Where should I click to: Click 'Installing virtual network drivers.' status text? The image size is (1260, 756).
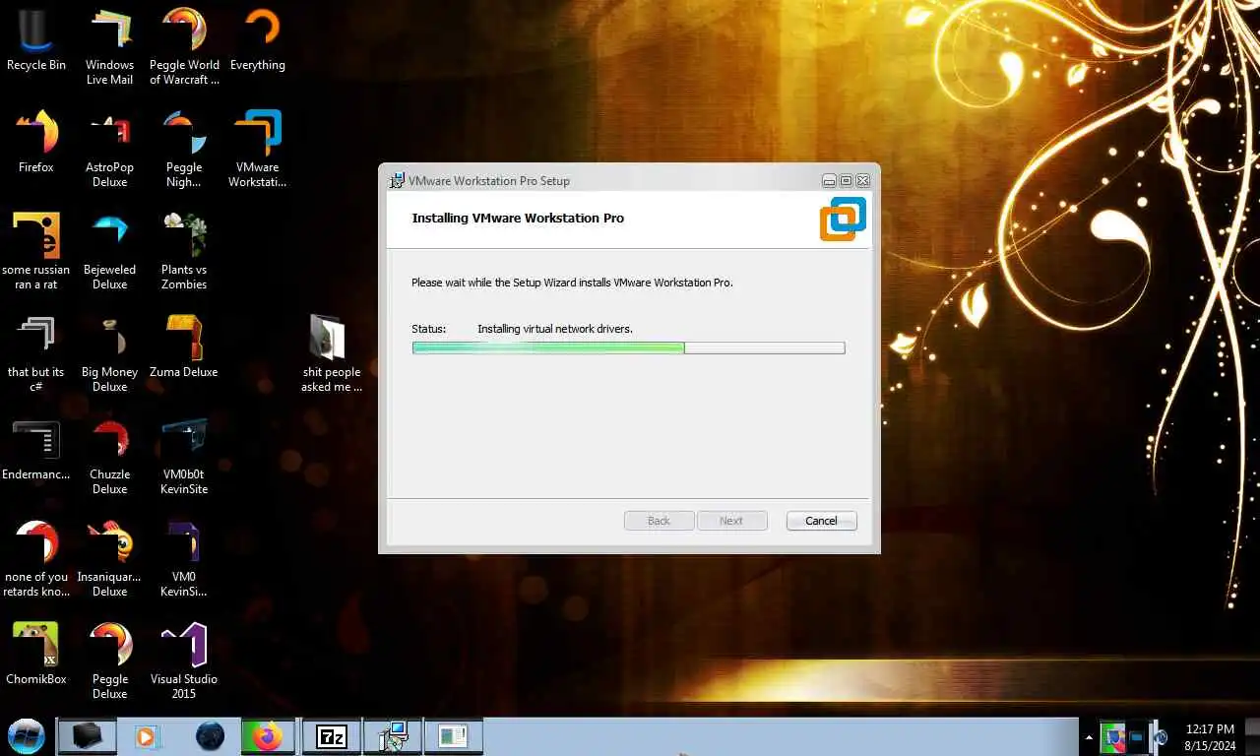click(555, 329)
